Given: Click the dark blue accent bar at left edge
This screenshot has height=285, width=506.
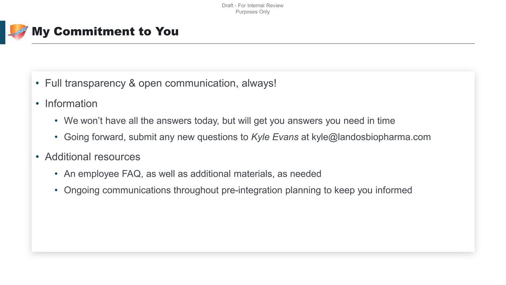Looking at the screenshot, I should pyautogui.click(x=3, y=33).
